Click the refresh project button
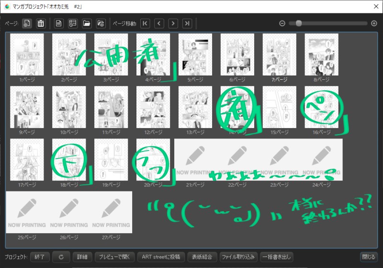This screenshot has height=268, width=383. [x=61, y=257]
